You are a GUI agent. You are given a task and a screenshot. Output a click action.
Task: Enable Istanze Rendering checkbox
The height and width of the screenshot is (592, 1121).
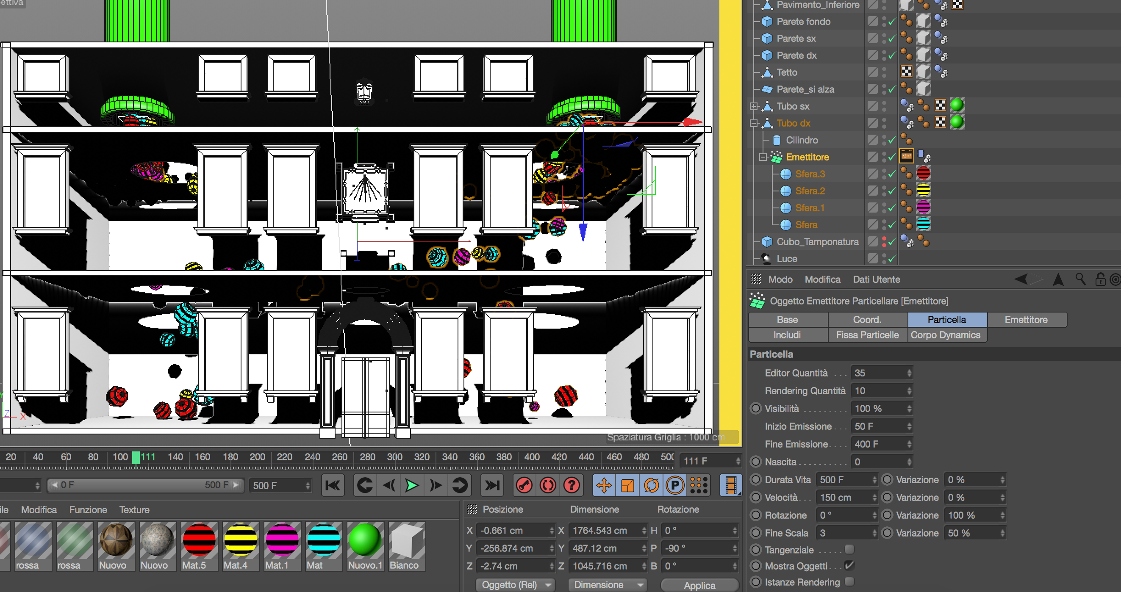(x=849, y=581)
